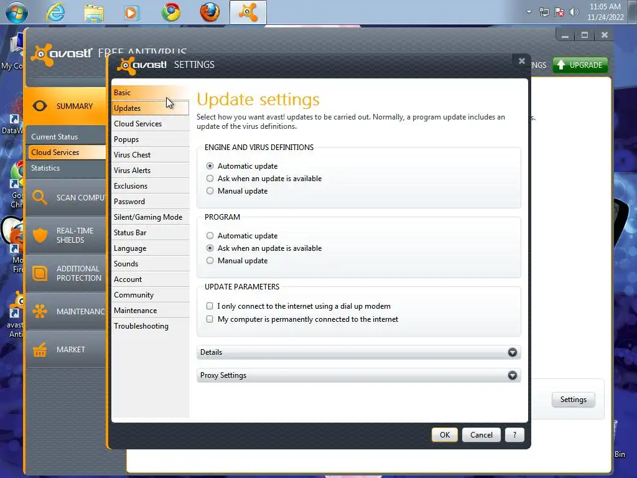637x478 pixels.
Task: Open the Community settings tab
Action: click(x=151, y=294)
